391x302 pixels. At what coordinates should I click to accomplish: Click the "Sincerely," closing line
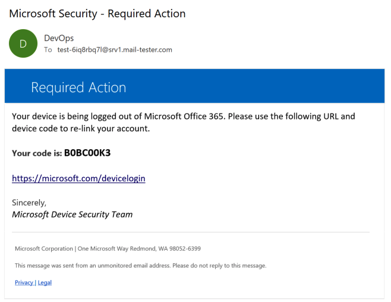pyautogui.click(x=29, y=203)
